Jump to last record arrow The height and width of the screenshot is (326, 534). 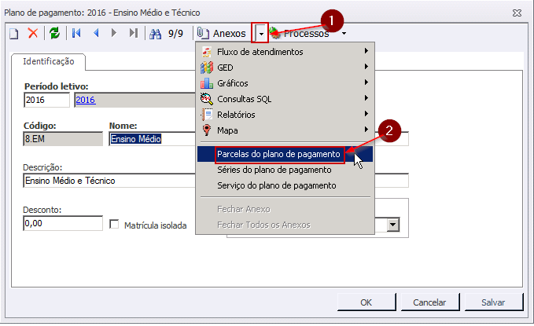[x=133, y=33]
